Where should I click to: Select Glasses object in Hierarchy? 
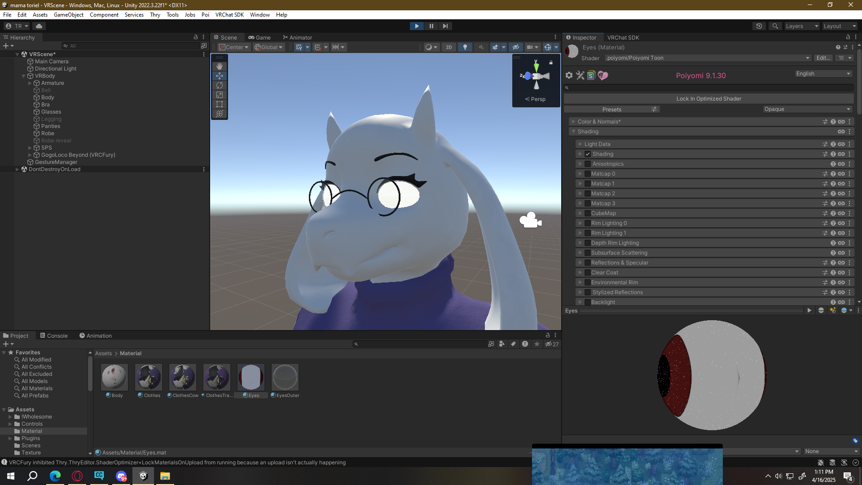tap(51, 112)
